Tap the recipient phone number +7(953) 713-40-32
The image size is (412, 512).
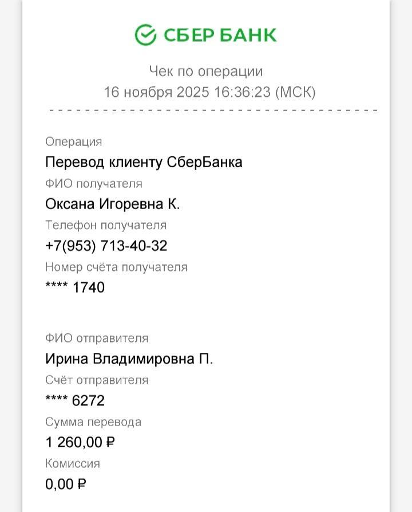click(106, 246)
